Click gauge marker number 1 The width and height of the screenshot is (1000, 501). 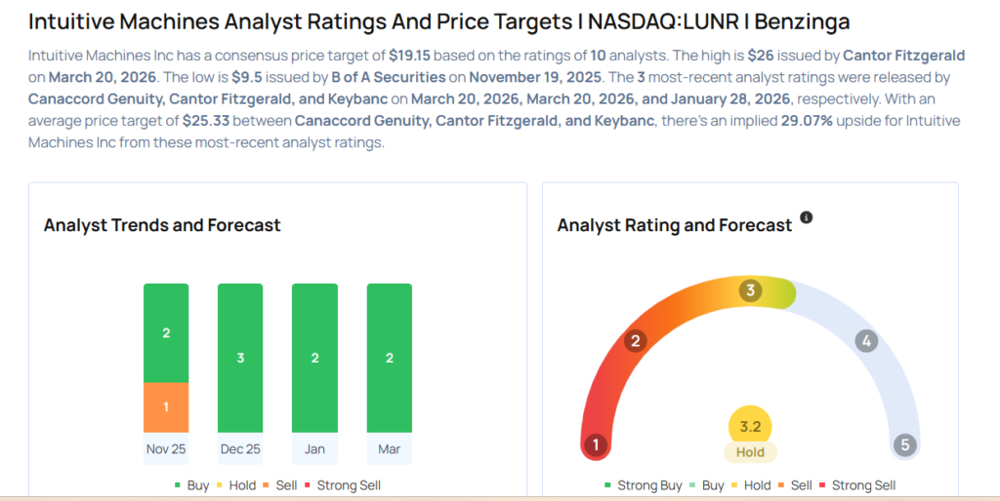[595, 445]
